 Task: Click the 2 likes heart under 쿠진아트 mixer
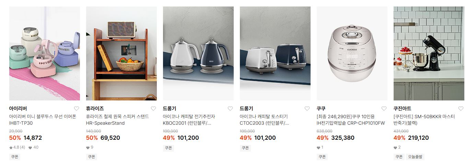coord(397,148)
